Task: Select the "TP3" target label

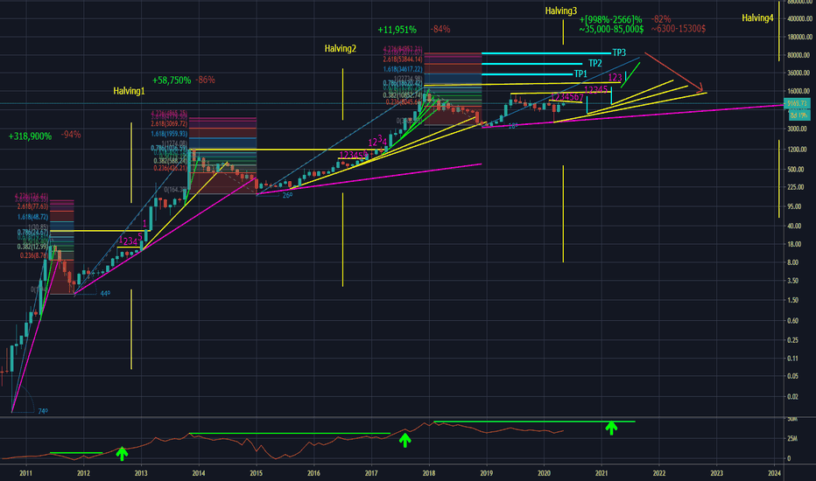Action: click(619, 52)
